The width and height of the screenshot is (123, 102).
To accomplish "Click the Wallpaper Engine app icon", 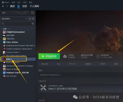I will coord(4,73).
